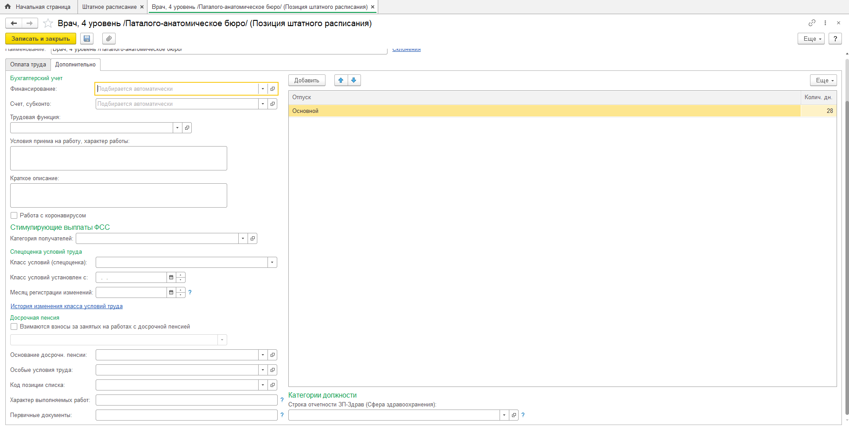Click the Колич. дн. value 28

[x=819, y=111]
